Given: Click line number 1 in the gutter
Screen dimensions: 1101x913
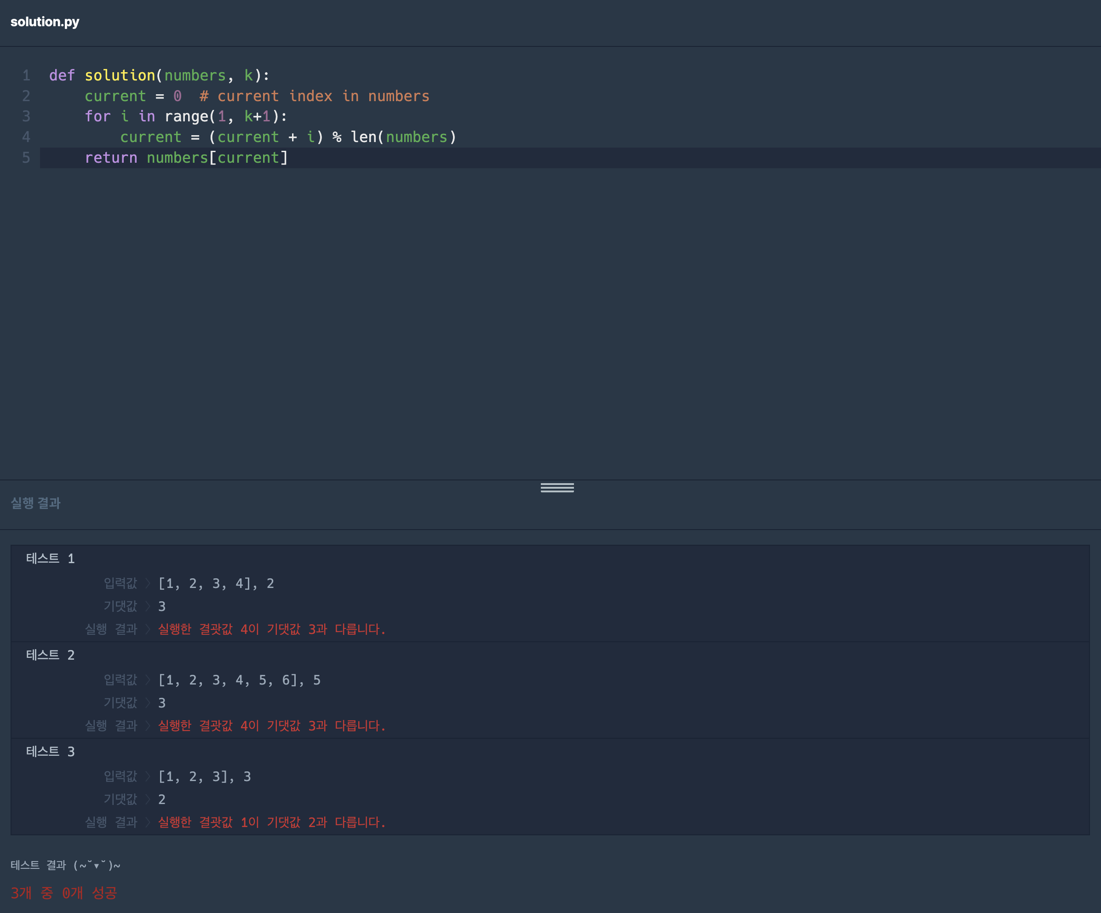Looking at the screenshot, I should [26, 75].
